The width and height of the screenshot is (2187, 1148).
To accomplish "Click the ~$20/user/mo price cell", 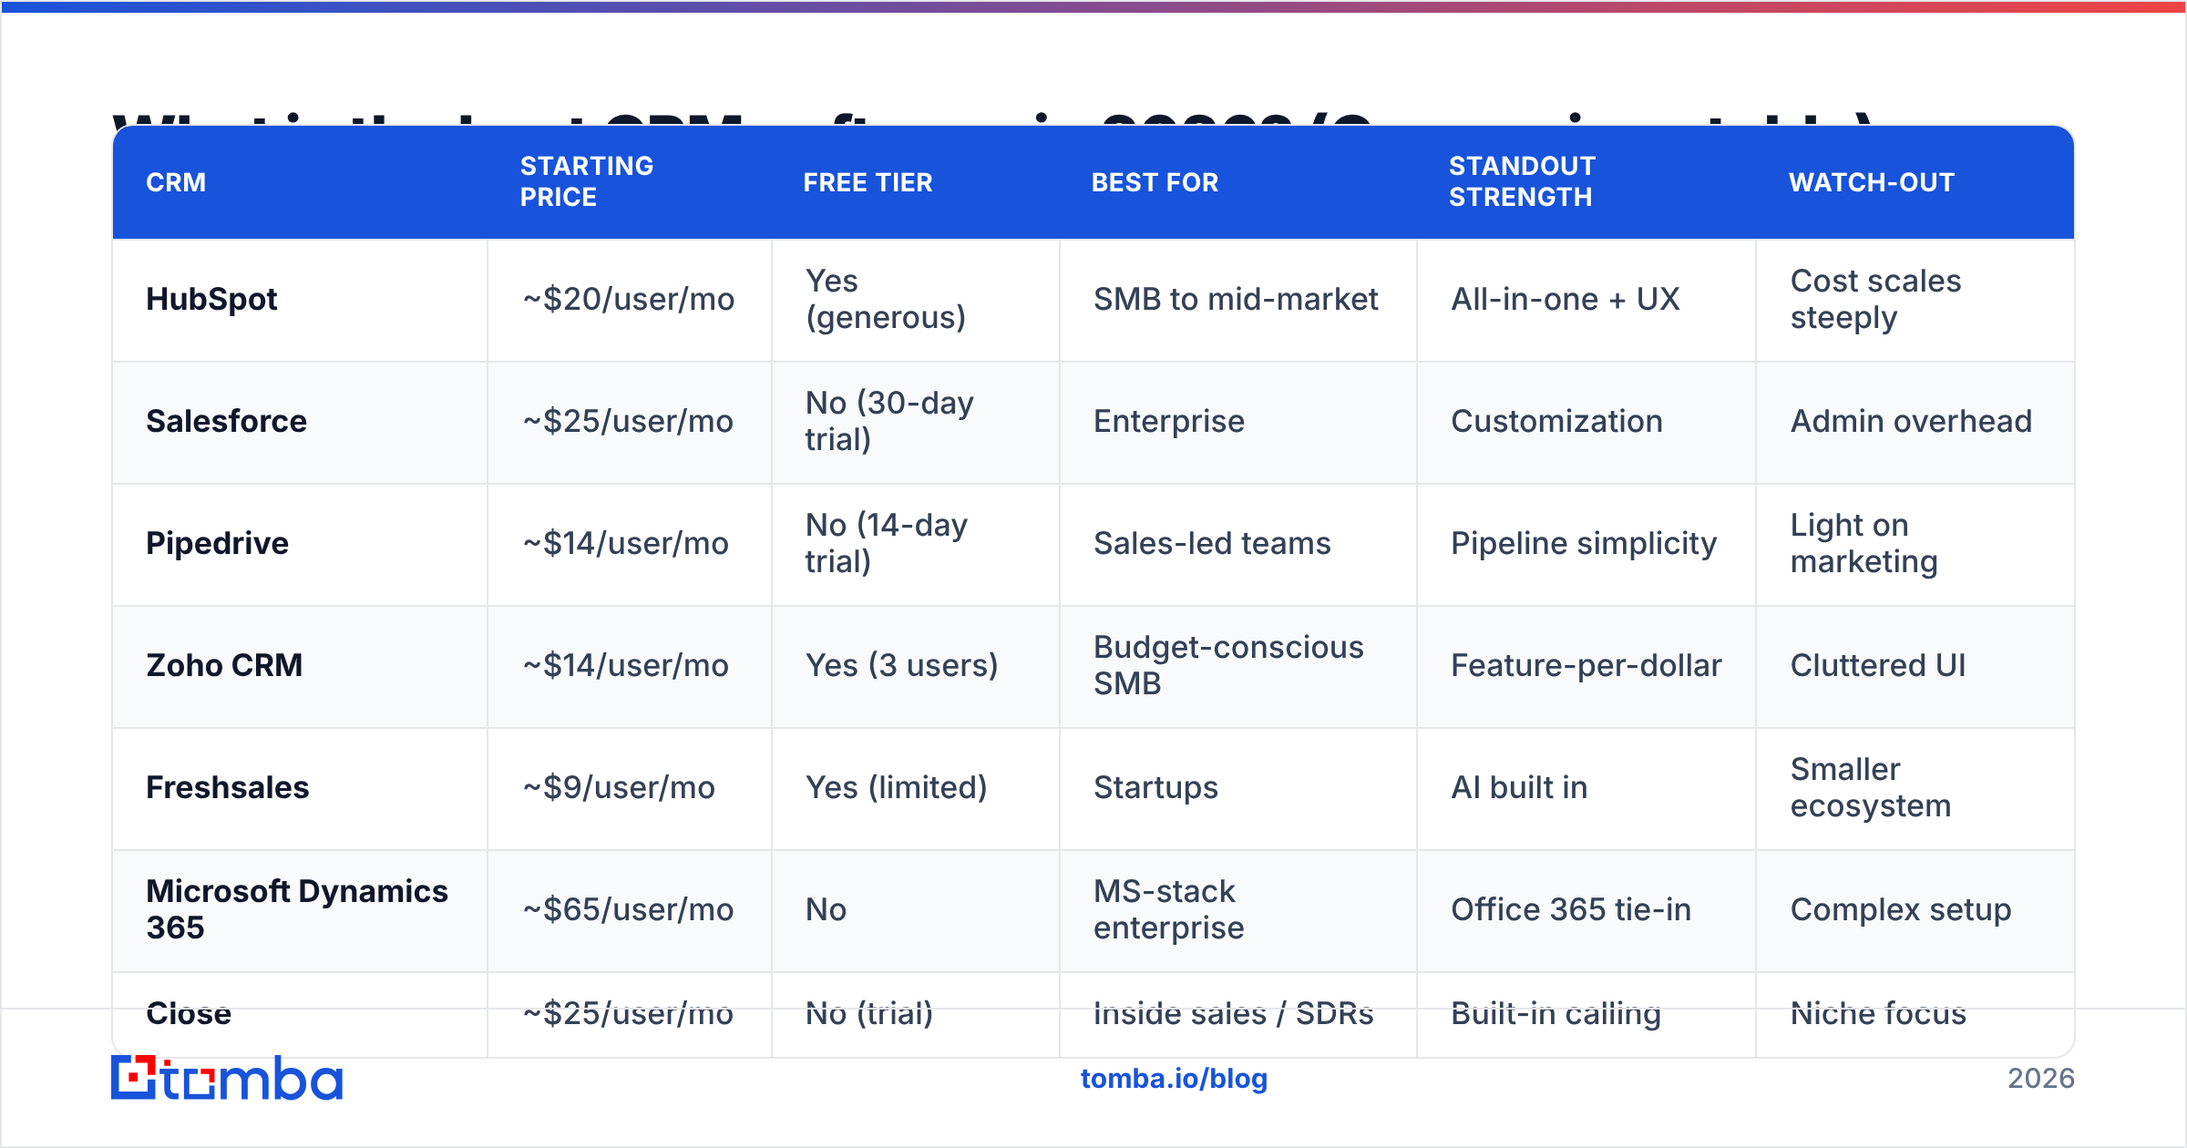I will point(629,299).
